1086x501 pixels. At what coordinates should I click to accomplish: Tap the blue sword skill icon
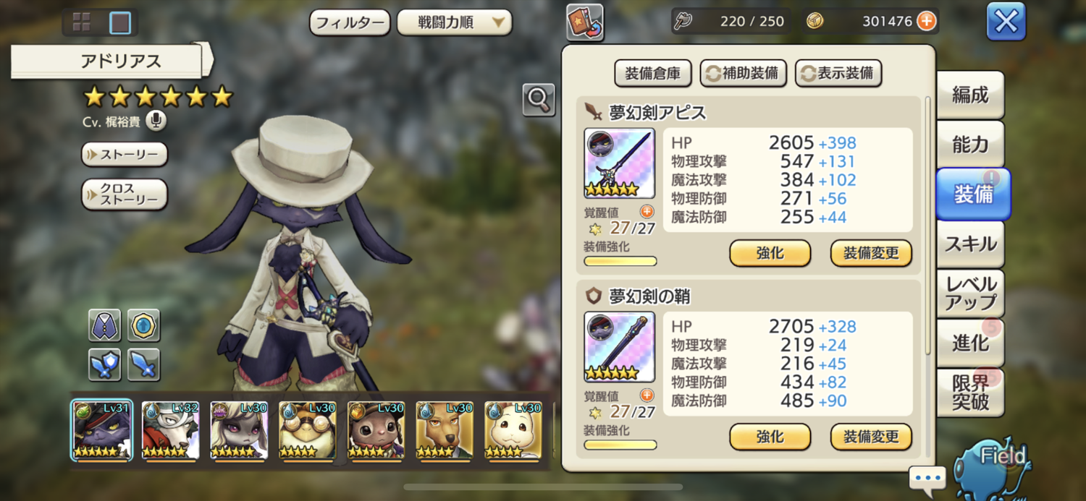(143, 364)
